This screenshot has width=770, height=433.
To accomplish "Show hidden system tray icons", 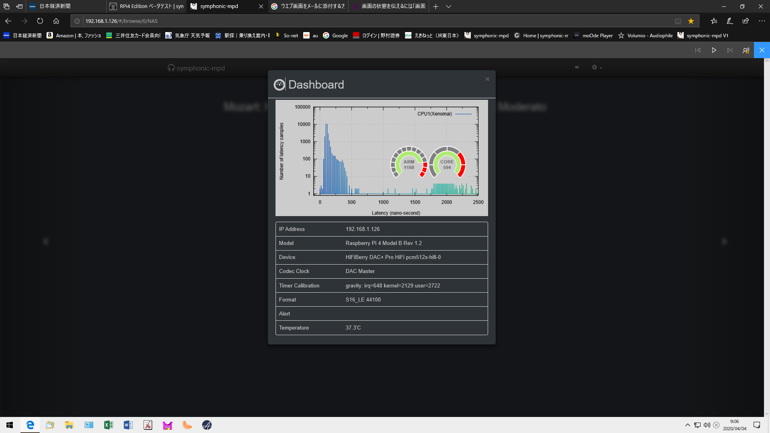I will coord(687,425).
